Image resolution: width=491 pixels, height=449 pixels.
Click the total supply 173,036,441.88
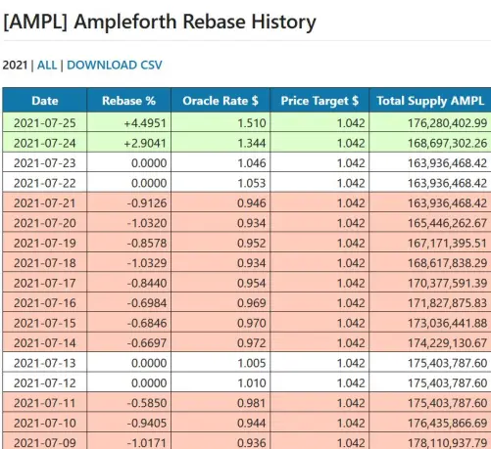tap(448, 323)
